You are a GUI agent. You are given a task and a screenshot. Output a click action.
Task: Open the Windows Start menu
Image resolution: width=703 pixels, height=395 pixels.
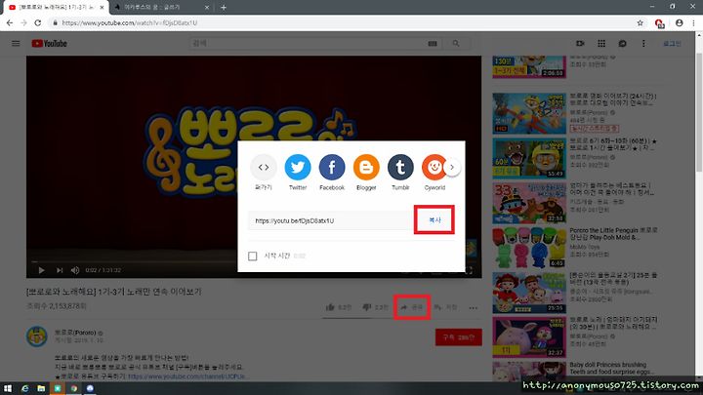8,388
